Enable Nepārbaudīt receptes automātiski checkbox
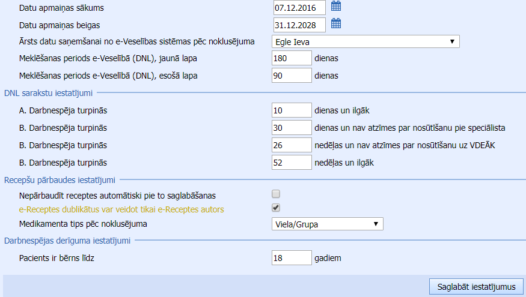The image size is (526, 297). point(276,194)
